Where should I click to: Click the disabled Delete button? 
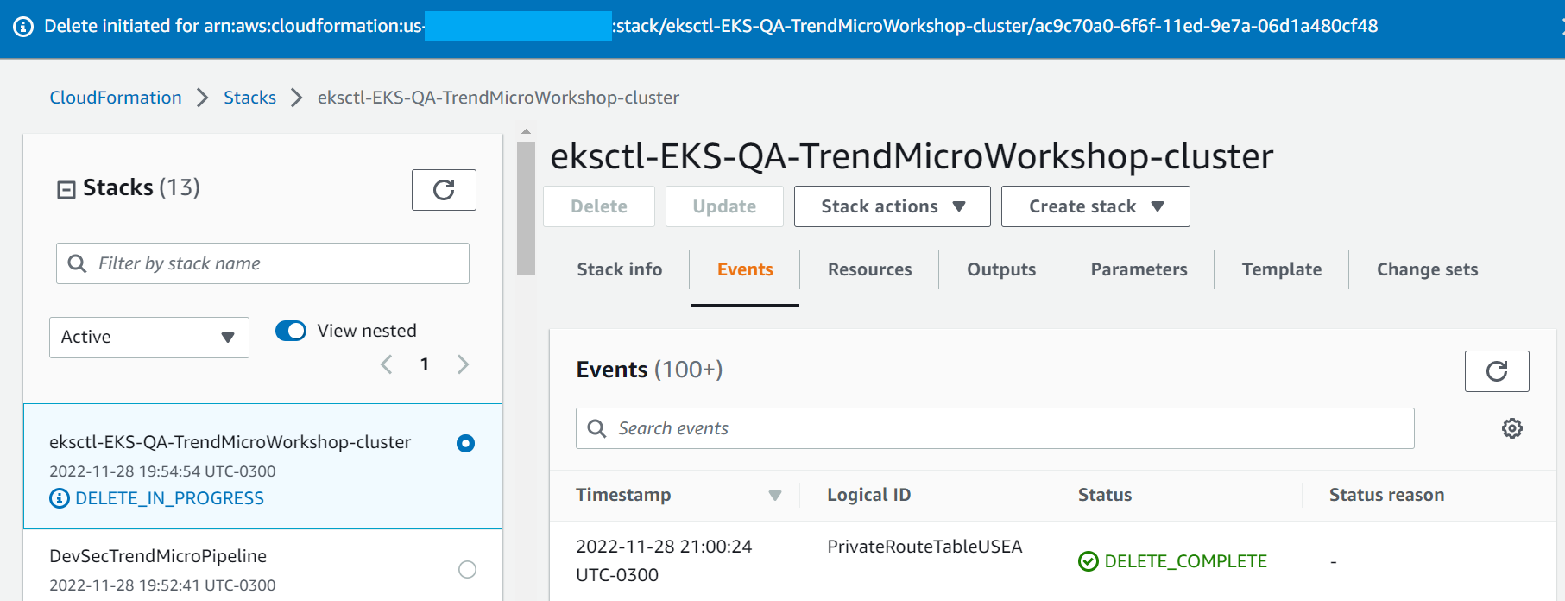tap(599, 206)
